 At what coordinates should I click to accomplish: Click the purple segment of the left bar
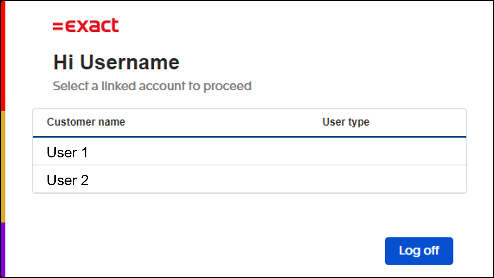point(3,249)
